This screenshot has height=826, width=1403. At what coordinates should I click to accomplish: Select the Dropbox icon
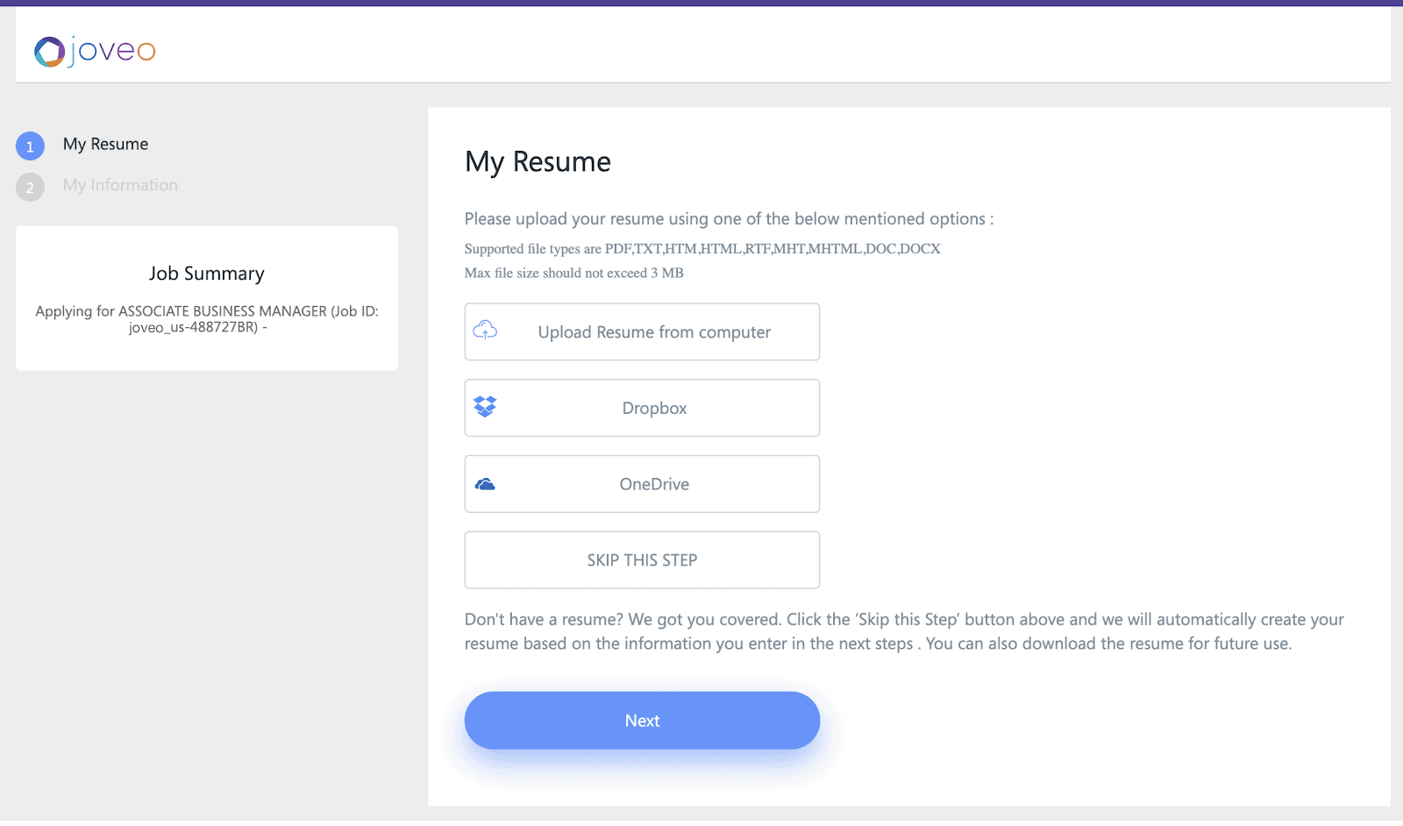[485, 407]
